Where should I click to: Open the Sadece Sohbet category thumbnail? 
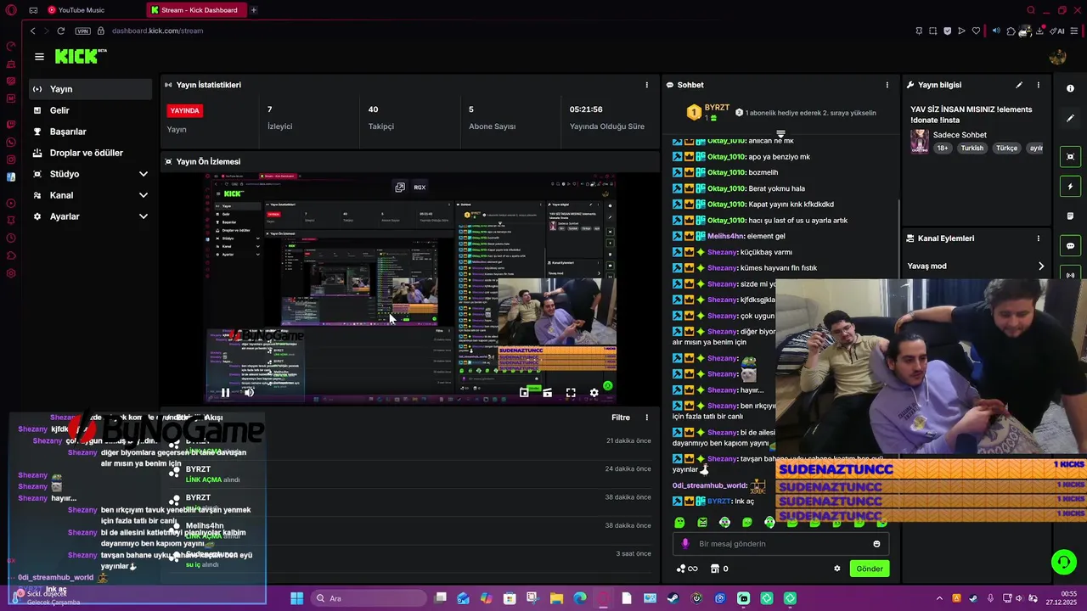click(919, 141)
